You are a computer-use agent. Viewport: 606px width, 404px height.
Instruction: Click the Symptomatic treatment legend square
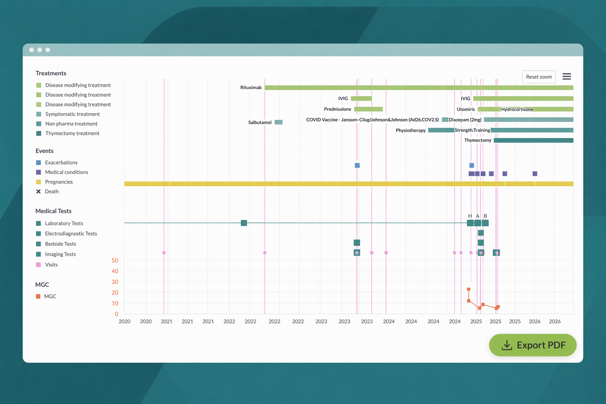[39, 114]
